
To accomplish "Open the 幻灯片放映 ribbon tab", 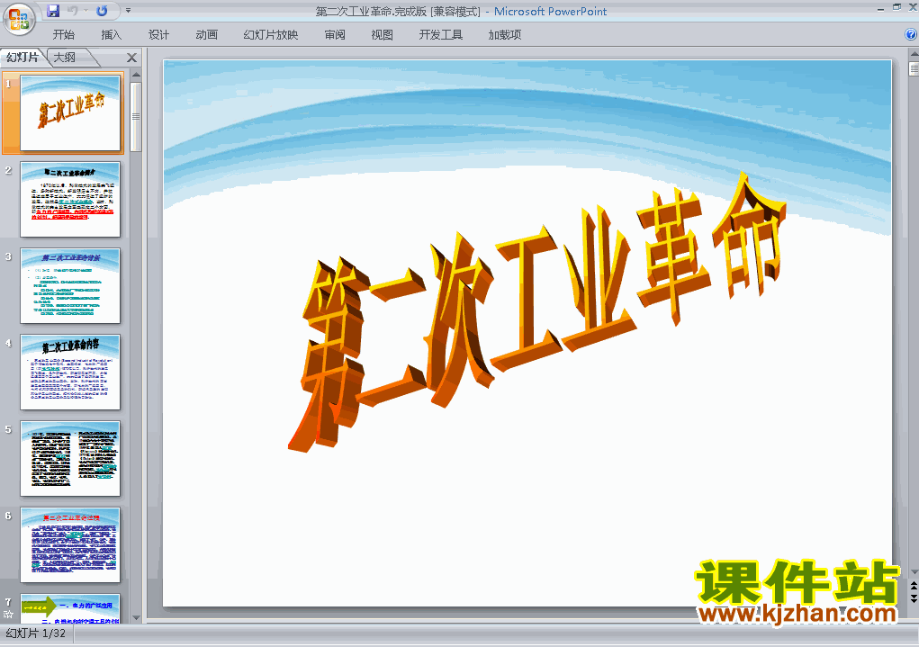I will pos(271,34).
